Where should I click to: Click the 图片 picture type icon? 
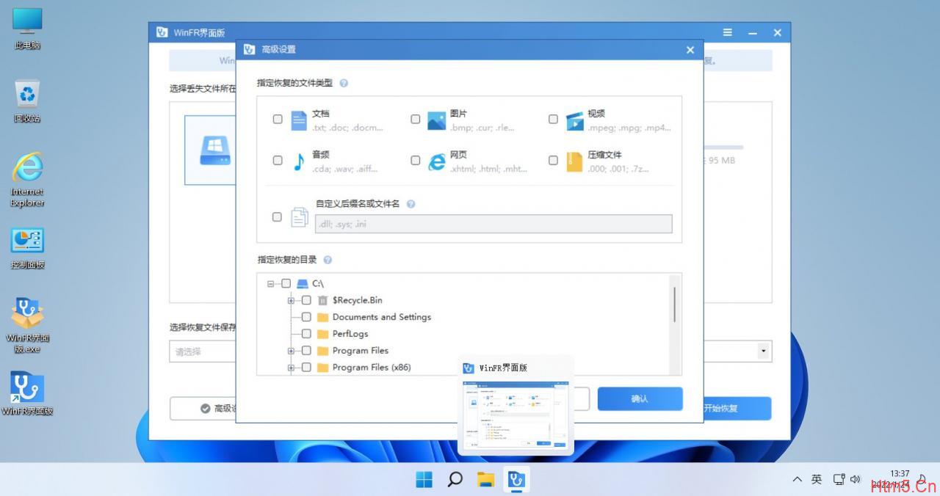(437, 120)
